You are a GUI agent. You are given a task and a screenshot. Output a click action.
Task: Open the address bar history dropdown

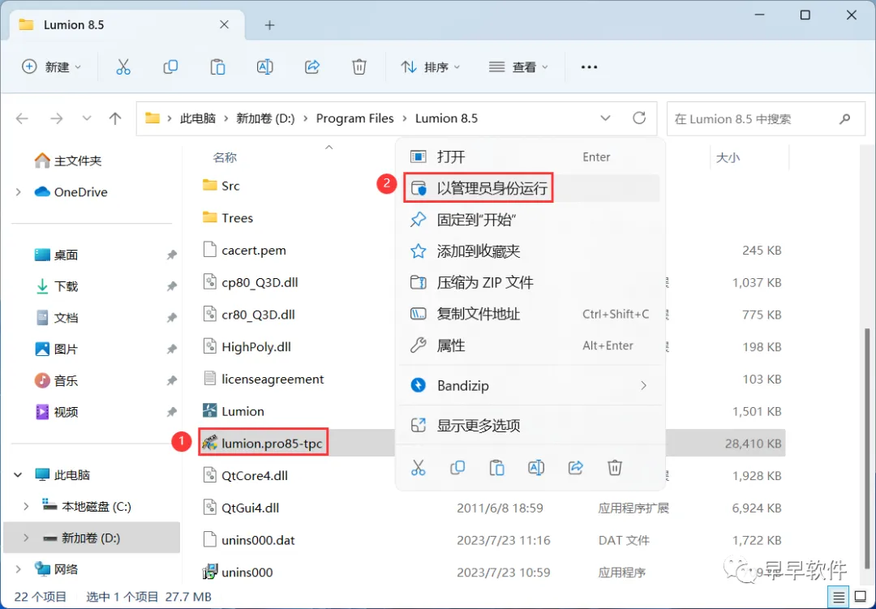605,118
